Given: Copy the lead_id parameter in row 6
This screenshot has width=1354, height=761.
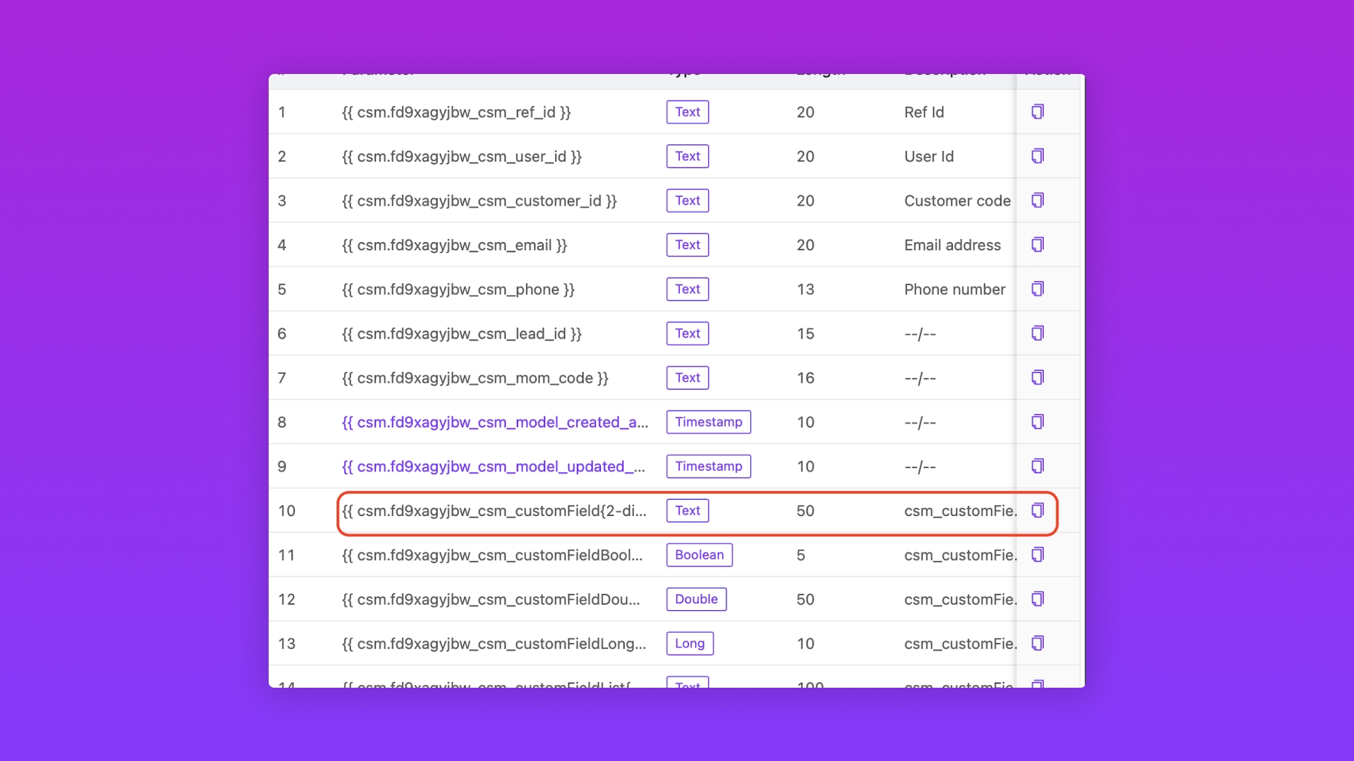Looking at the screenshot, I should tap(1037, 333).
